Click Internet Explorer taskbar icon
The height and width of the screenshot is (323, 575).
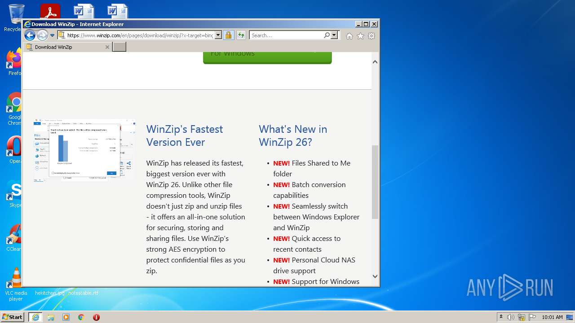35,317
